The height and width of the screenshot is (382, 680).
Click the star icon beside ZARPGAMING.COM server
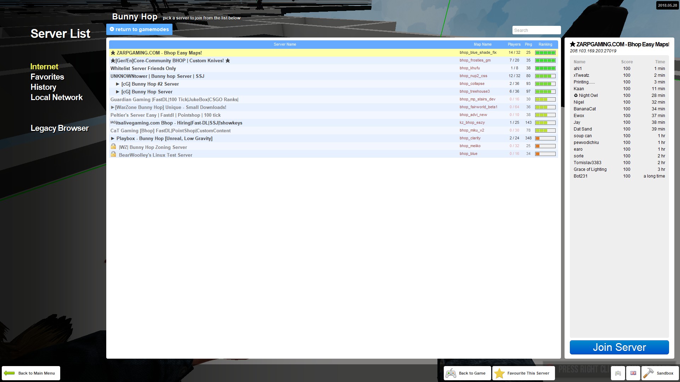coord(113,53)
